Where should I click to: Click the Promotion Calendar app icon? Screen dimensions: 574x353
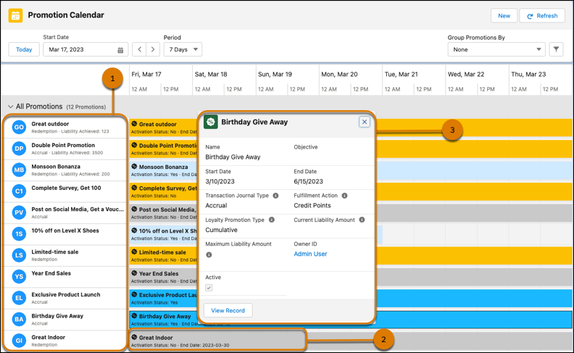click(x=15, y=15)
